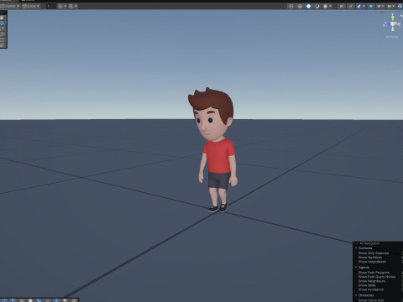Toggle the grid visibility icon
The width and height of the screenshot is (403, 302).
[60, 6]
